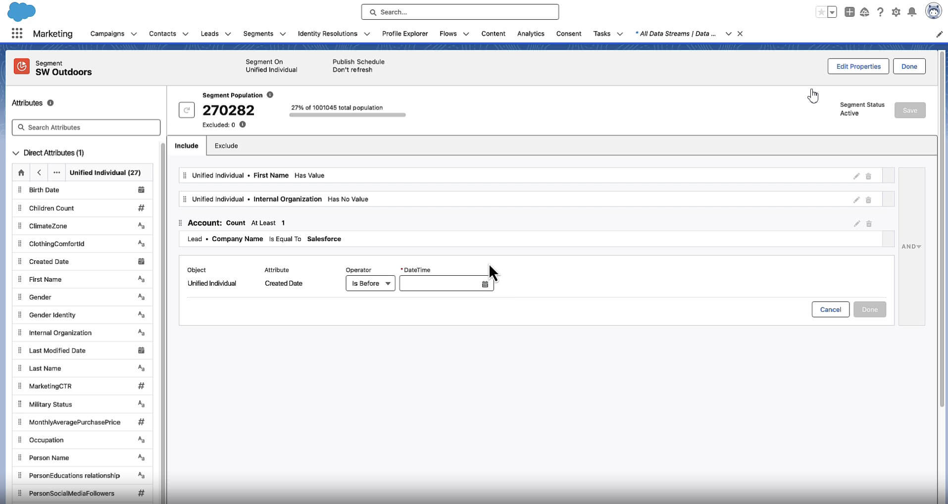Open the global actions plus icon

[x=849, y=12]
